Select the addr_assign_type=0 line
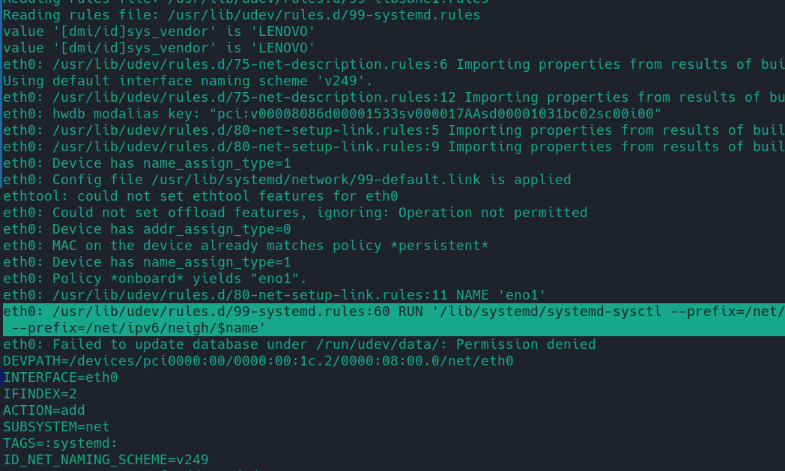Screen dimensions: 785x471 [x=147, y=229]
